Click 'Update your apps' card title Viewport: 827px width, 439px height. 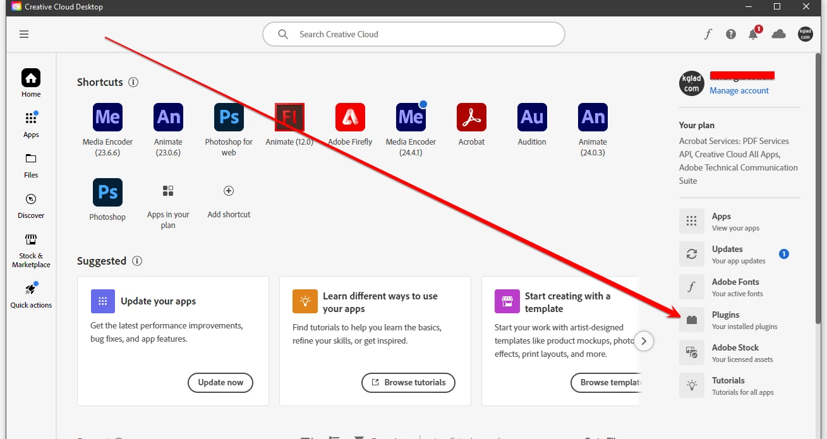[159, 301]
